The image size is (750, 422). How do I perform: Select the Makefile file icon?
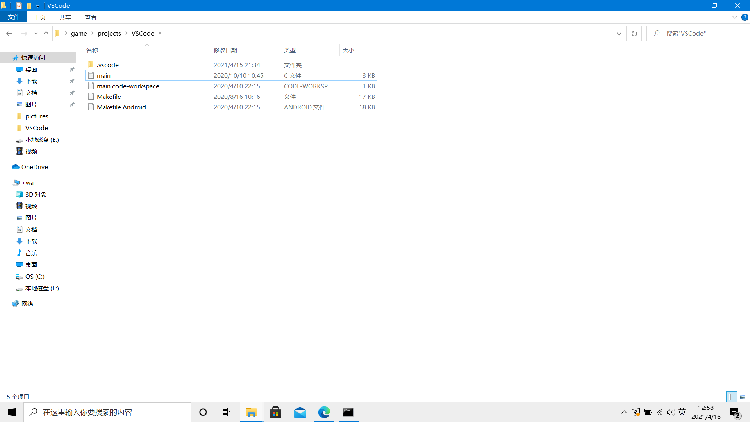tap(91, 96)
